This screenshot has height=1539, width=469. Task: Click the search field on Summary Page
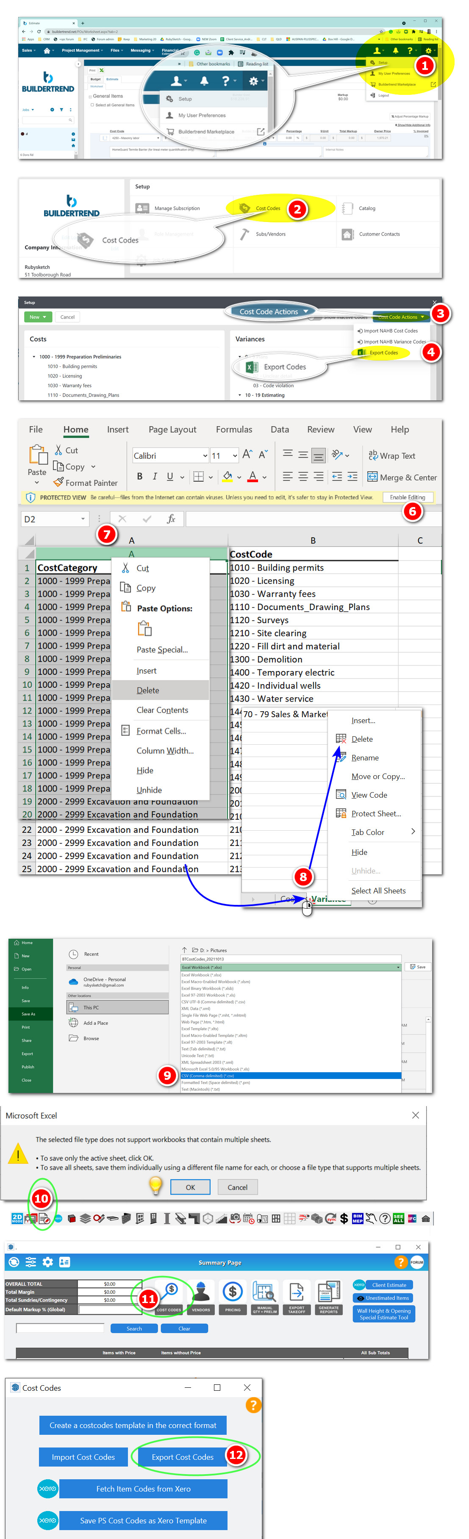tap(60, 1328)
